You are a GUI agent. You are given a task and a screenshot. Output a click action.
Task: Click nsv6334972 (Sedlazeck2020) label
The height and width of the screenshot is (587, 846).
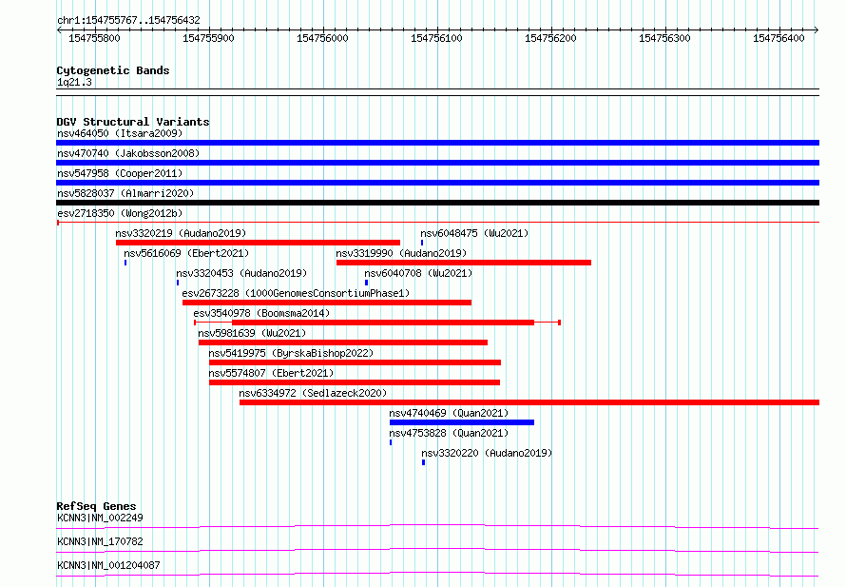click(x=313, y=393)
